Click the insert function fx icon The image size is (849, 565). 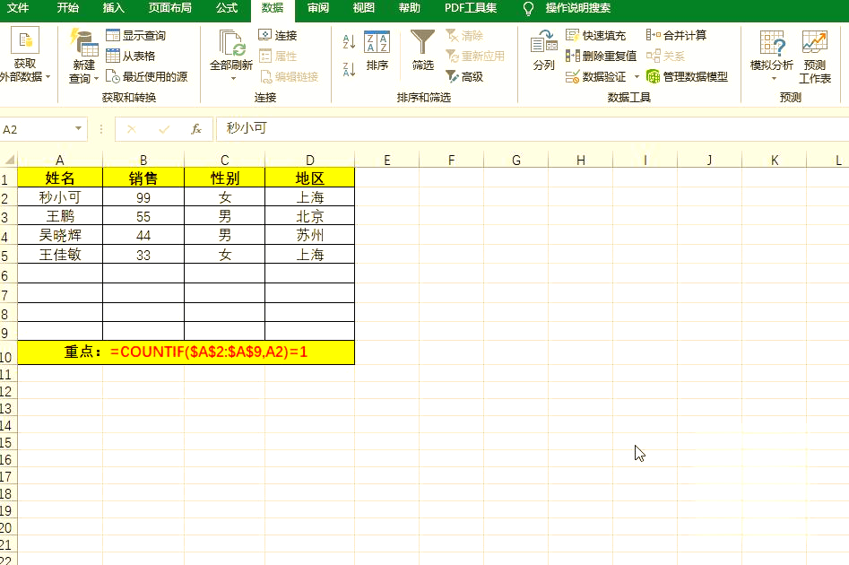[196, 129]
